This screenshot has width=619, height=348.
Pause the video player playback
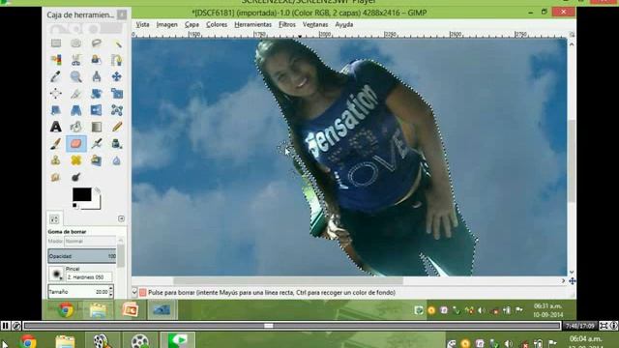click(5, 326)
